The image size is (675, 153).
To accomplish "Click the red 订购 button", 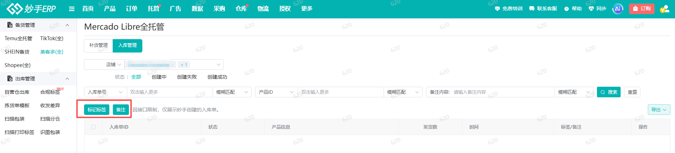I will click(642, 9).
